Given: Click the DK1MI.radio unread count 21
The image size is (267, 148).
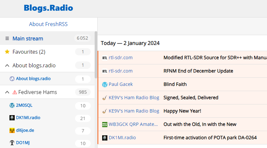Looking at the screenshot, I should (83, 118).
